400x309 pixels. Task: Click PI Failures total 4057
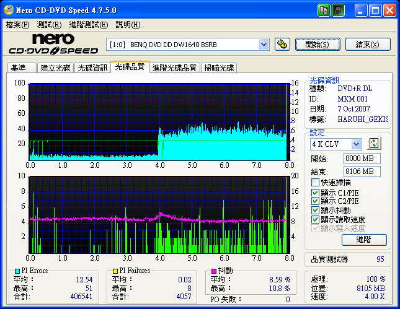[184, 297]
